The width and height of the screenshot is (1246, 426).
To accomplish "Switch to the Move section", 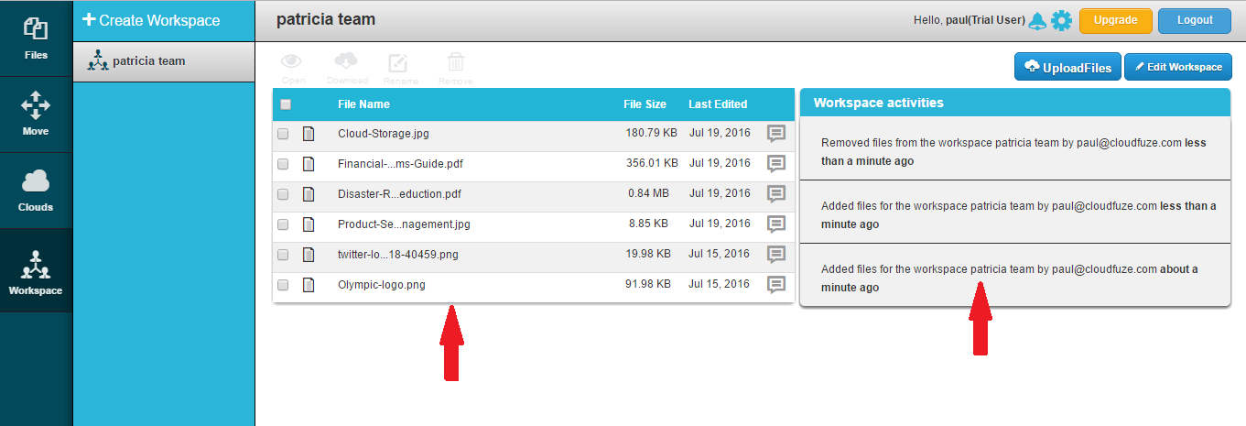I will pyautogui.click(x=36, y=114).
